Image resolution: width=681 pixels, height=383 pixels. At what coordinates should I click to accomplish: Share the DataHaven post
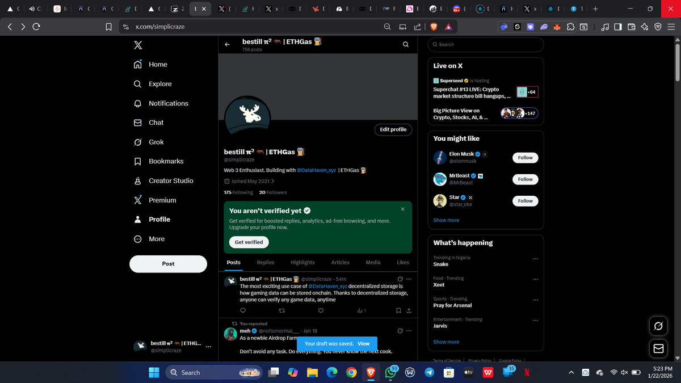tap(409, 310)
